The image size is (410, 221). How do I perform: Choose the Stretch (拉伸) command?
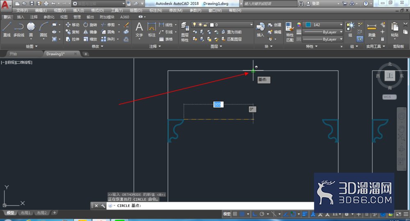pyautogui.click(x=73, y=39)
